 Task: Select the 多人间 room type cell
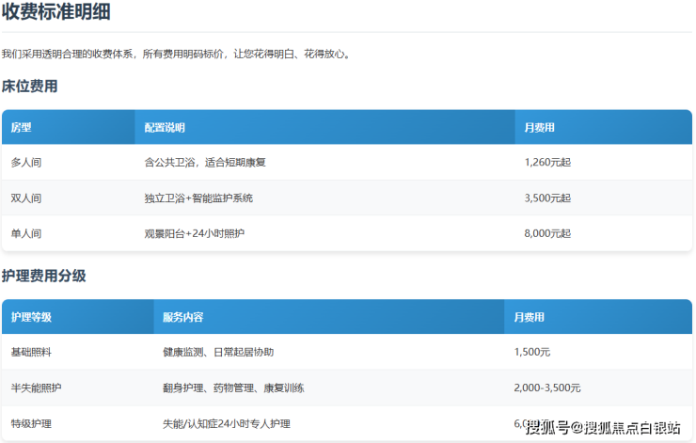coord(26,163)
